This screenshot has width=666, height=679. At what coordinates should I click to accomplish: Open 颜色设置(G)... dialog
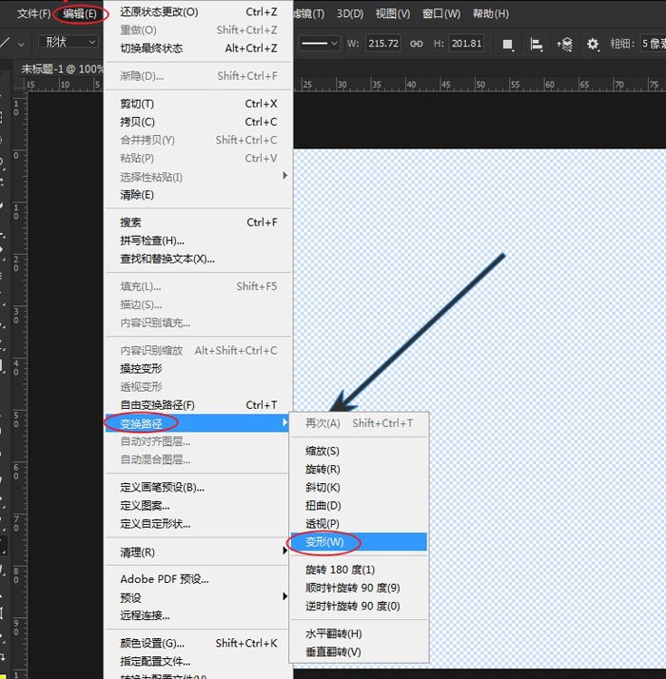click(x=152, y=643)
